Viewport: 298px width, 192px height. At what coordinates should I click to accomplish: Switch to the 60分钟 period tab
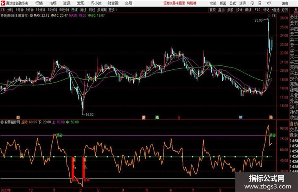coord(64,10)
